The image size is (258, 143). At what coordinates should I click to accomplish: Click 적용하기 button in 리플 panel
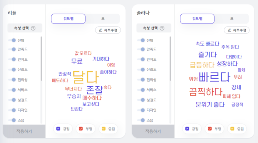(x=24, y=131)
